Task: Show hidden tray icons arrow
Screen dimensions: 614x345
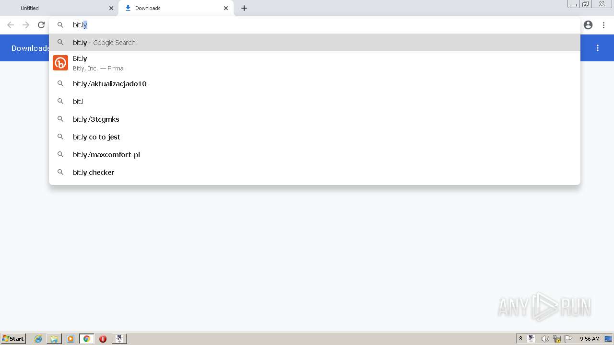Action: (x=520, y=339)
